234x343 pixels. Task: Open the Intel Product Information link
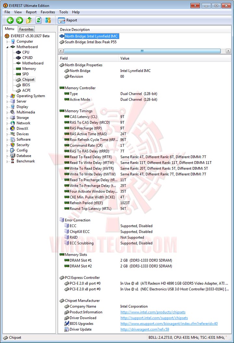[x=153, y=312]
